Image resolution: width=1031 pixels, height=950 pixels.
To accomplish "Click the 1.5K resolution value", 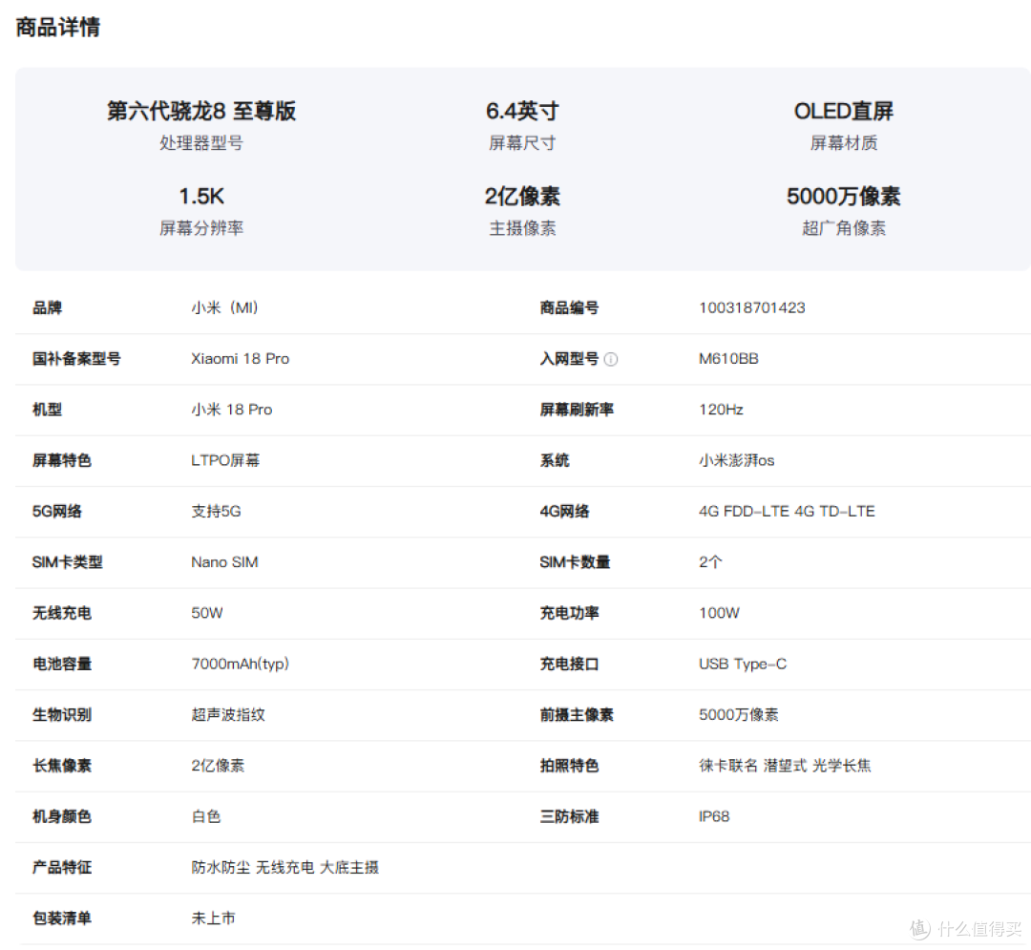I will click(201, 197).
